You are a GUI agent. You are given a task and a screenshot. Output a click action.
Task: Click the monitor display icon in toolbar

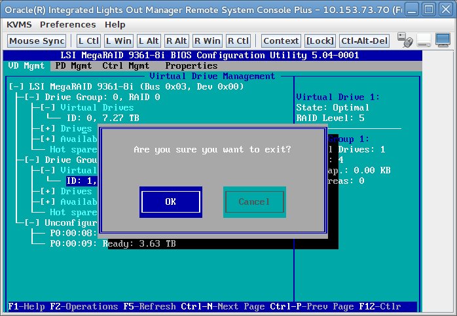[x=443, y=40]
